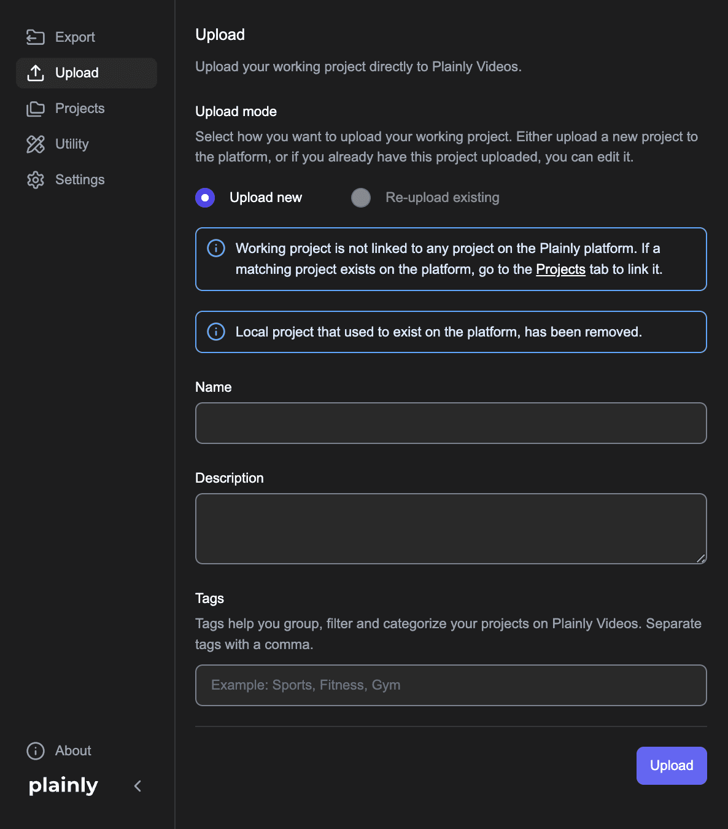728x829 pixels.
Task: Select the Re-upload existing radio option
Action: (x=361, y=198)
